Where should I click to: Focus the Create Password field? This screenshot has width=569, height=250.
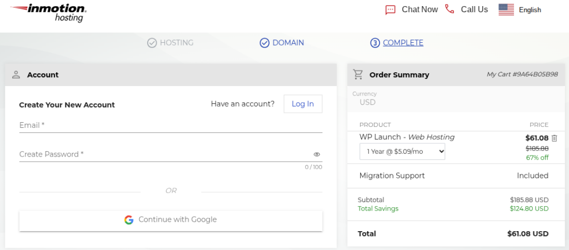click(x=171, y=154)
